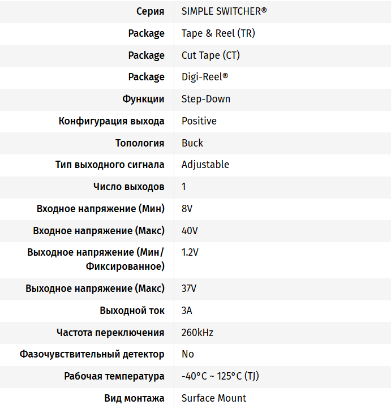Viewport: 391px width, 409px height.
Task: Select the Surface Mount mounting value
Action: pyautogui.click(x=213, y=398)
